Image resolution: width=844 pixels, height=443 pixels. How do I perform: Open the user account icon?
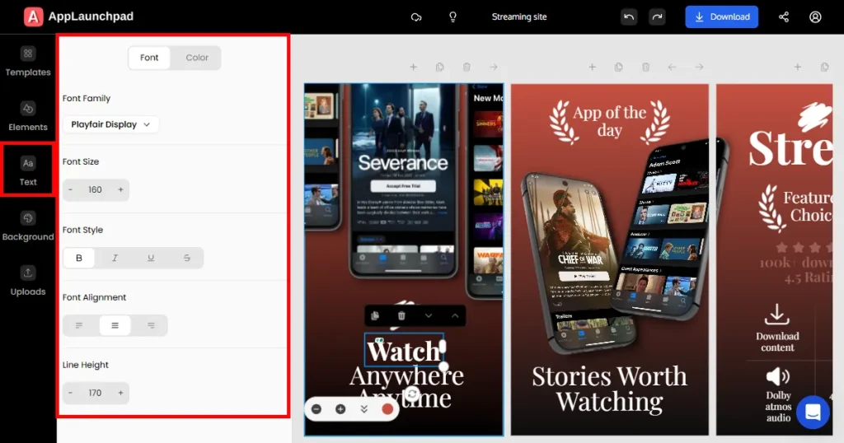tap(815, 16)
